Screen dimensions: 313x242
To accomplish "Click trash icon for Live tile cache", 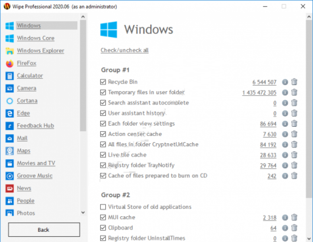I will tap(294, 154).
